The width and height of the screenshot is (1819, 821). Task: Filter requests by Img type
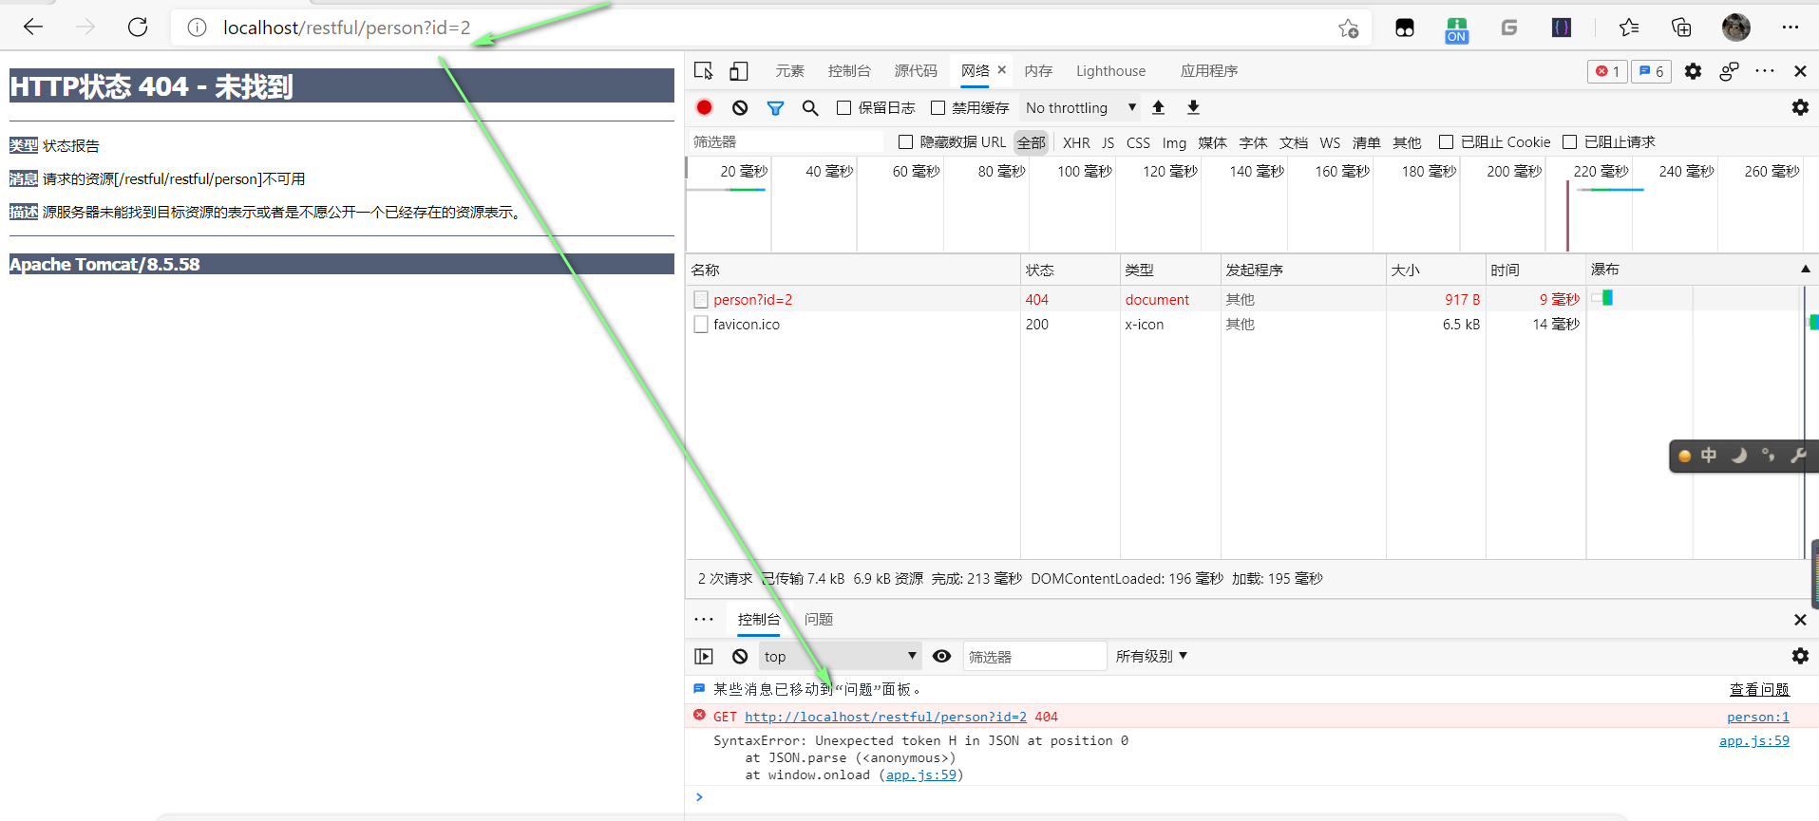(x=1174, y=142)
